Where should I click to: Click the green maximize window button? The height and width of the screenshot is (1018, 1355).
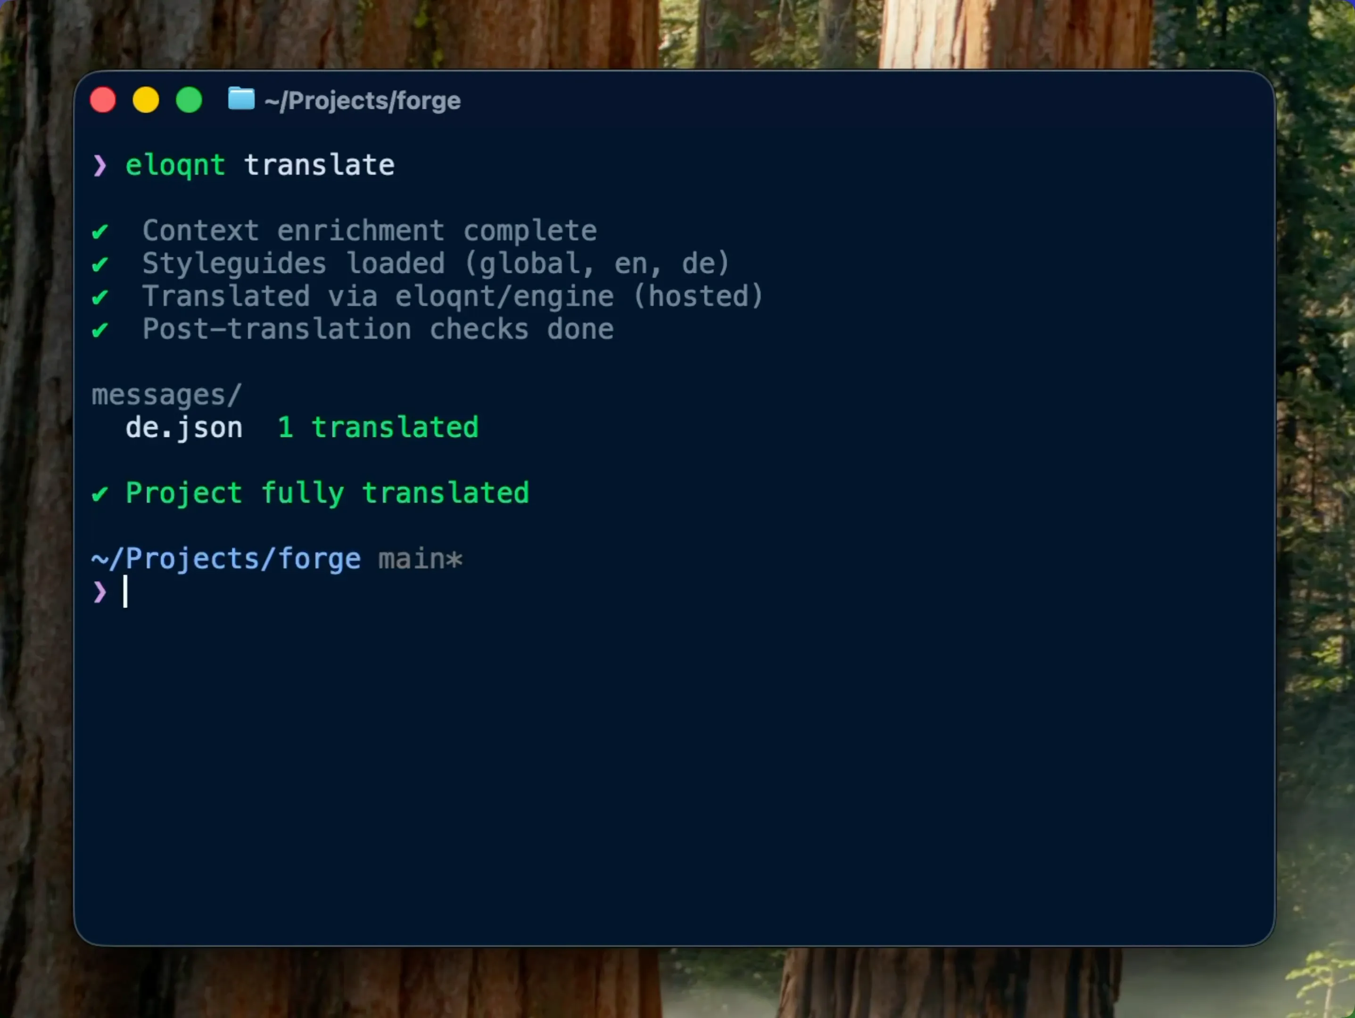click(x=189, y=100)
